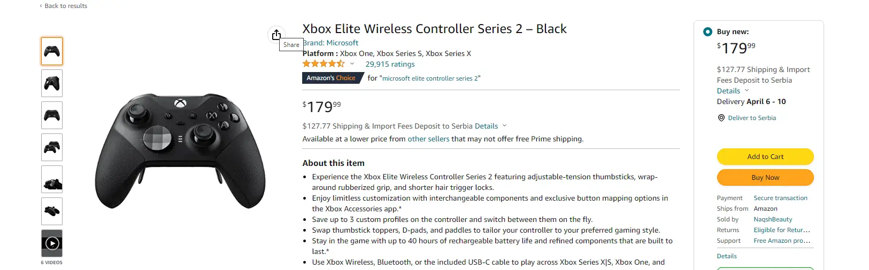Click the main controller product image
The height and width of the screenshot is (270, 869).
click(180, 151)
